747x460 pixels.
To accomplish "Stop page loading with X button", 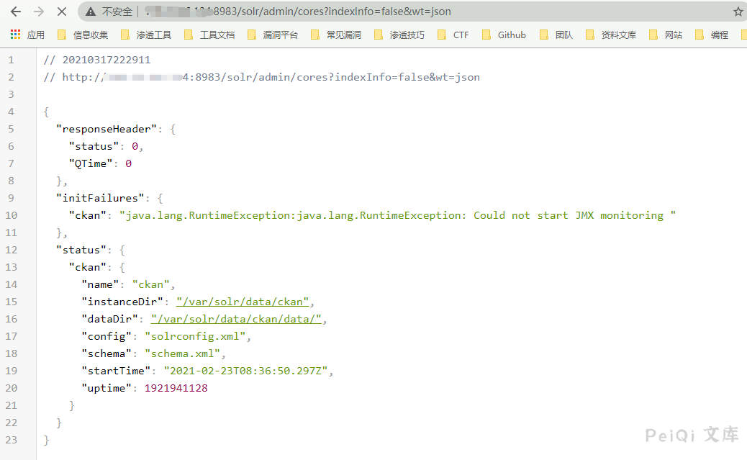I will tap(61, 12).
